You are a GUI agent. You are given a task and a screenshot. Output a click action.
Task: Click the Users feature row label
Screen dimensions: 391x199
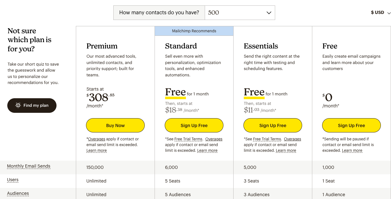coord(13,180)
